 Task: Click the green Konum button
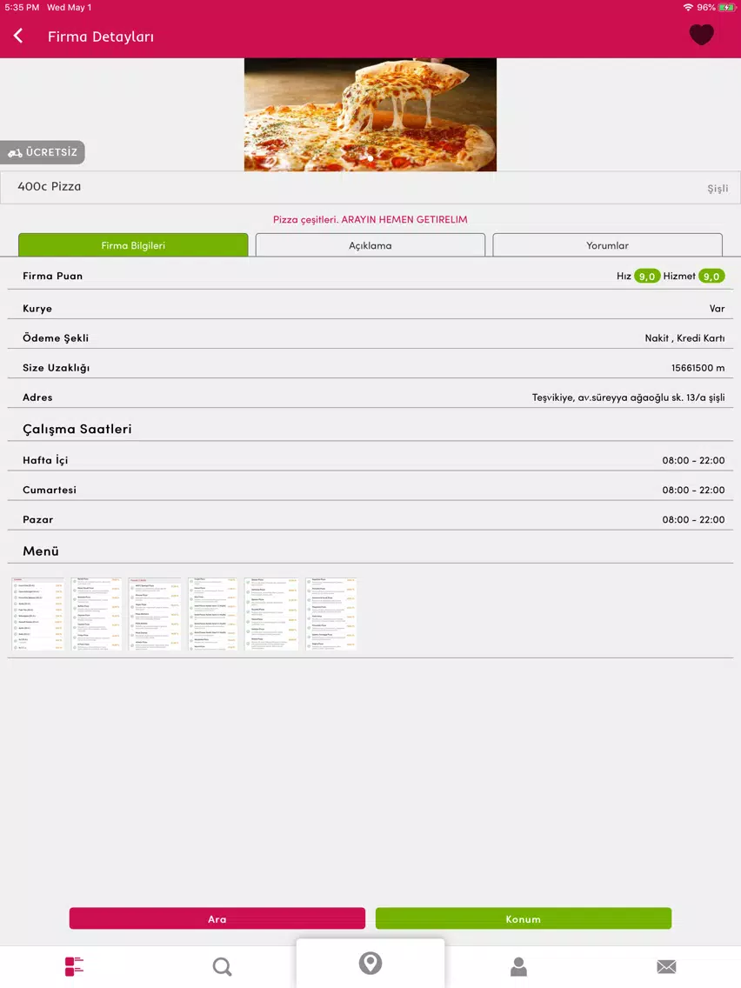pos(524,918)
